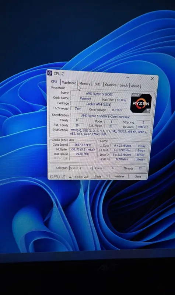Image resolution: width=175 pixels, height=295 pixels.
Task: Switch to the SPD tab
Action: point(97,84)
